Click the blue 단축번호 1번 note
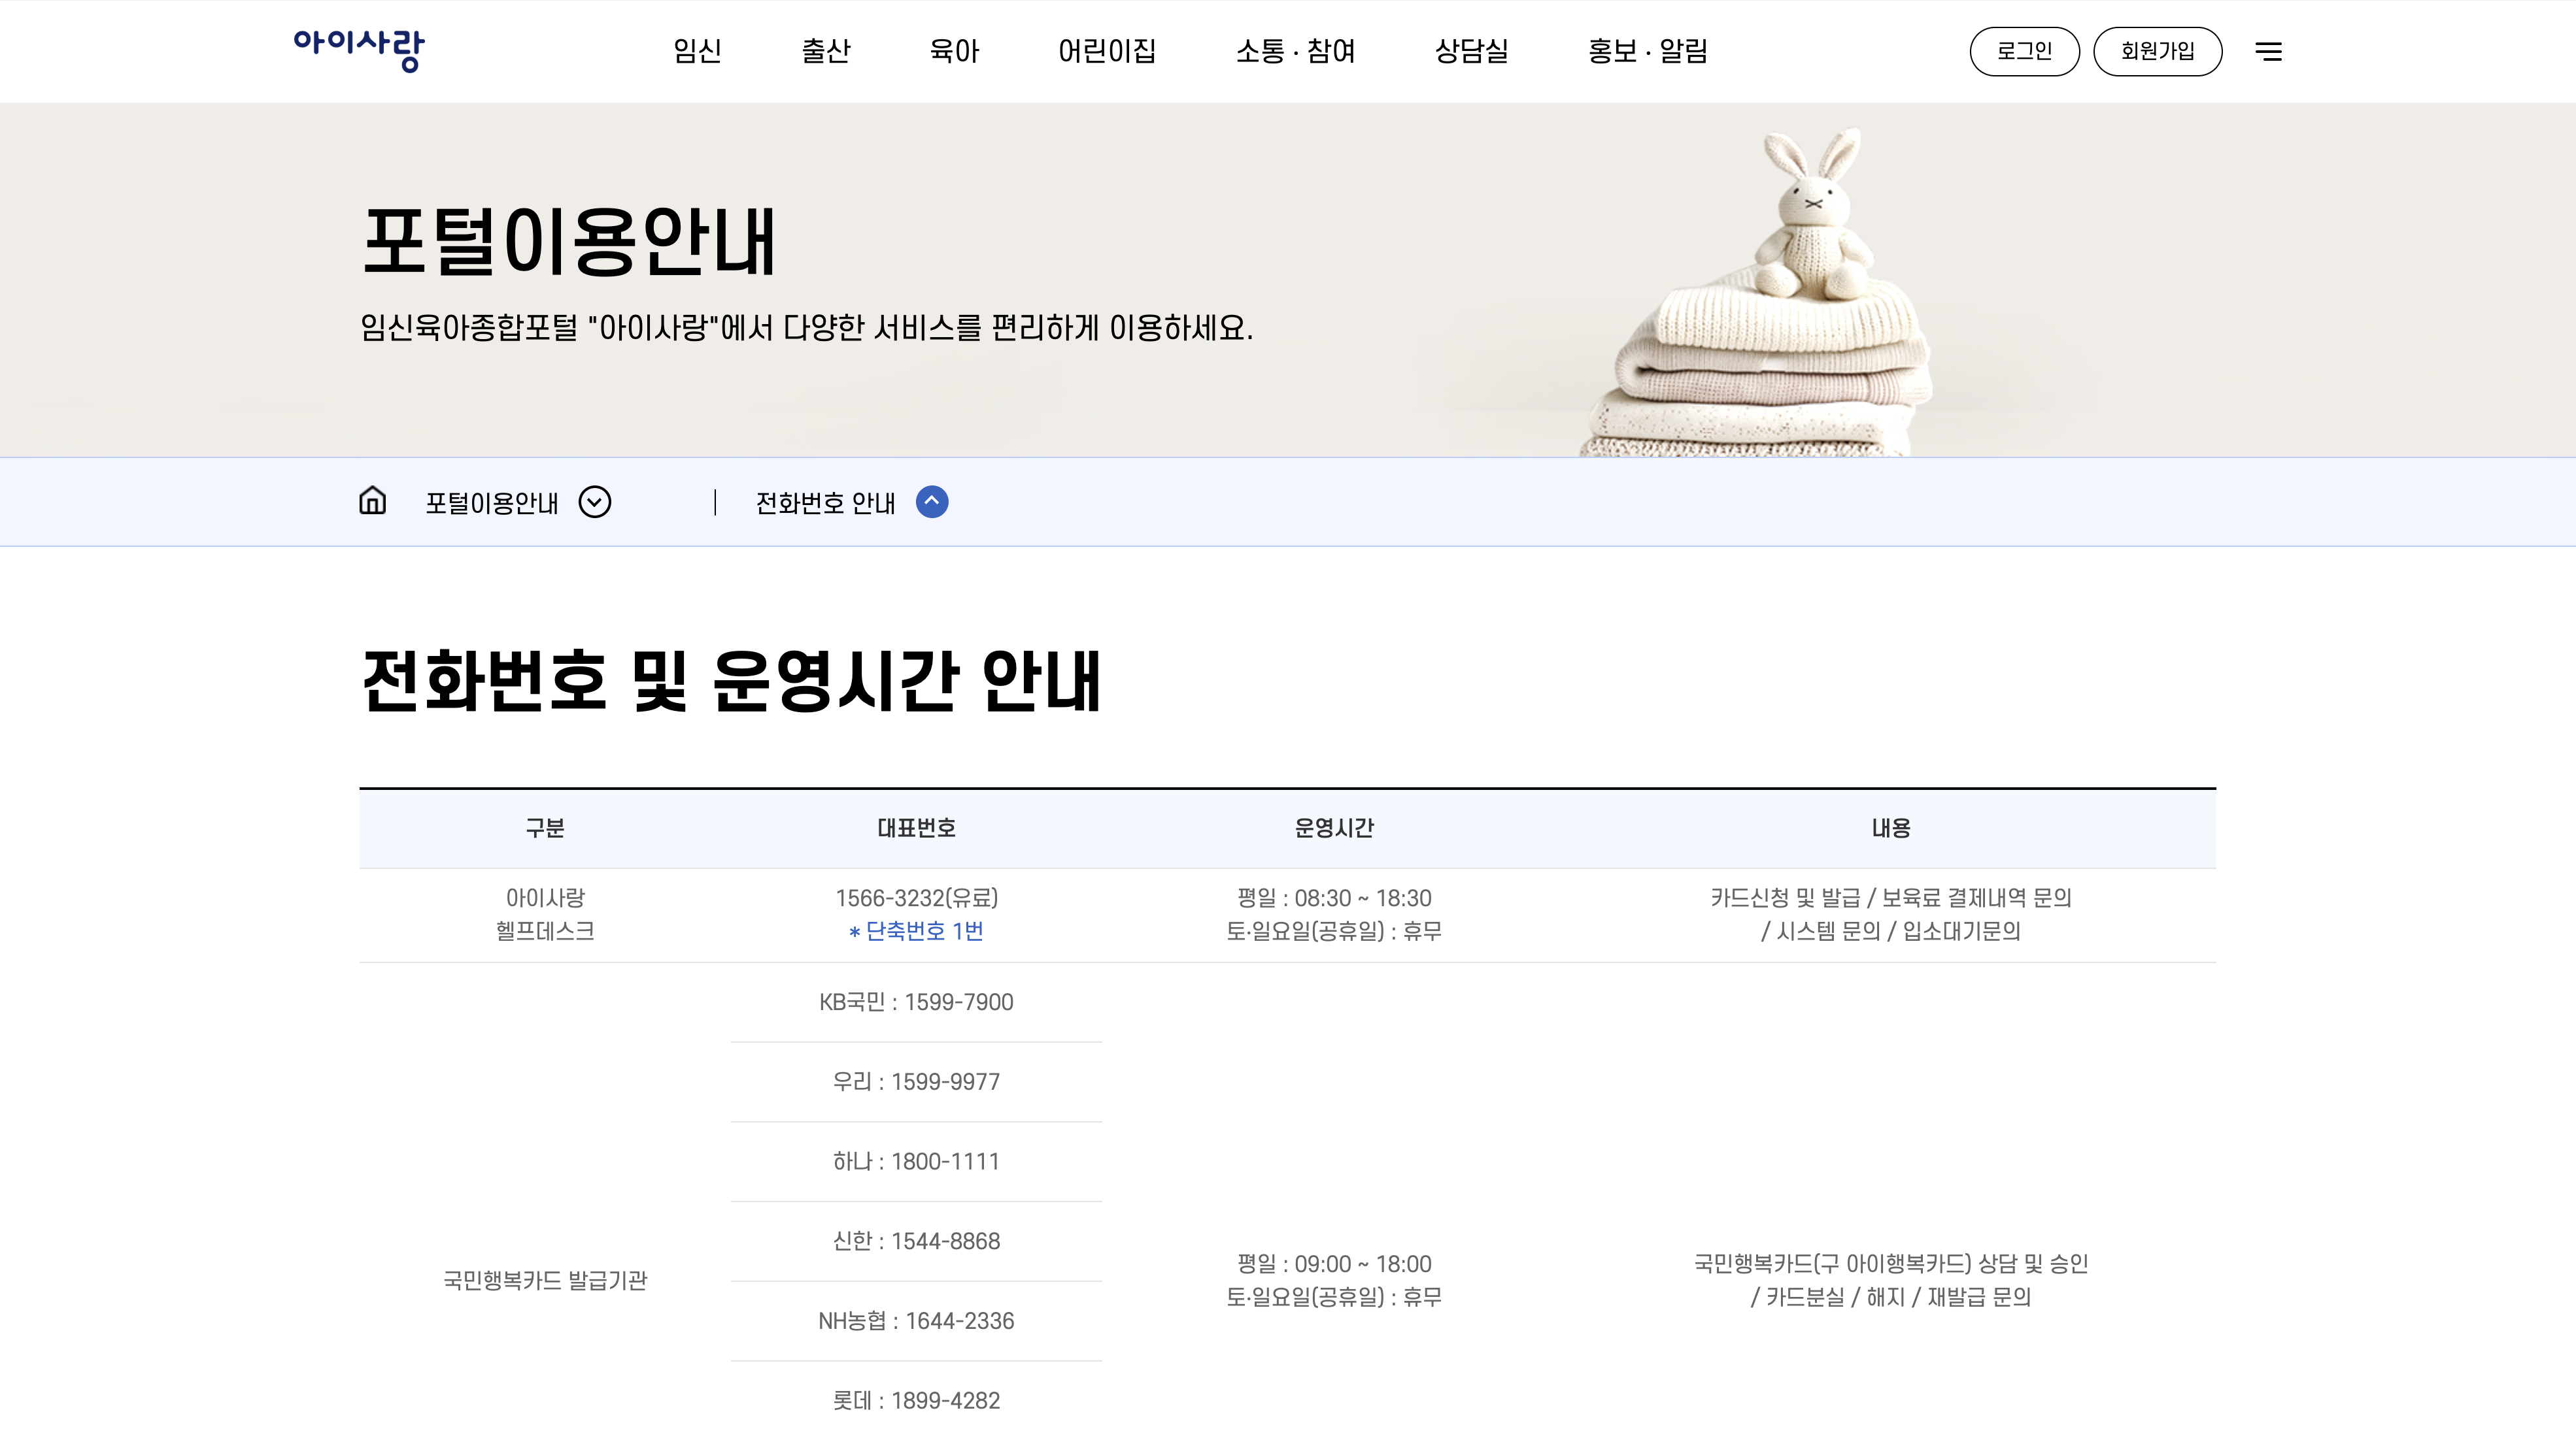This screenshot has width=2576, height=1440. click(916, 931)
